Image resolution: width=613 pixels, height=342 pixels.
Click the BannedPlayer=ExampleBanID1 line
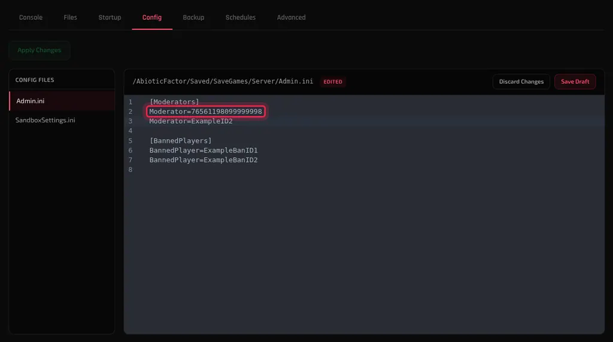coord(204,150)
